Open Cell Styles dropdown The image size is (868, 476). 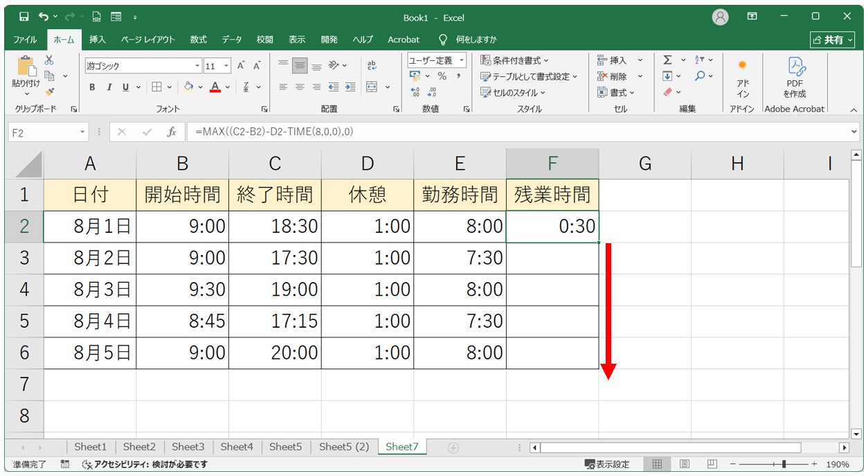point(514,92)
